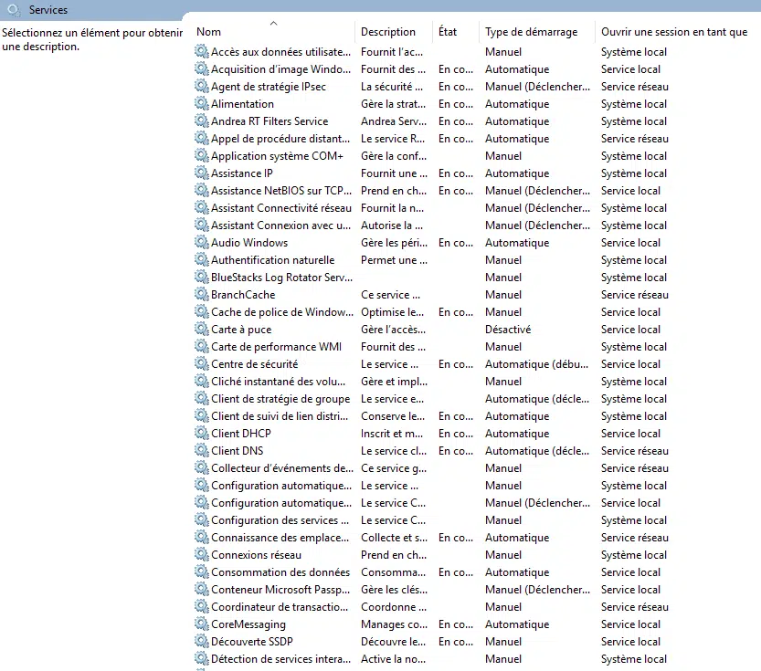Sort by the État column header
Image resolution: width=761 pixels, height=671 pixels.
click(x=448, y=32)
